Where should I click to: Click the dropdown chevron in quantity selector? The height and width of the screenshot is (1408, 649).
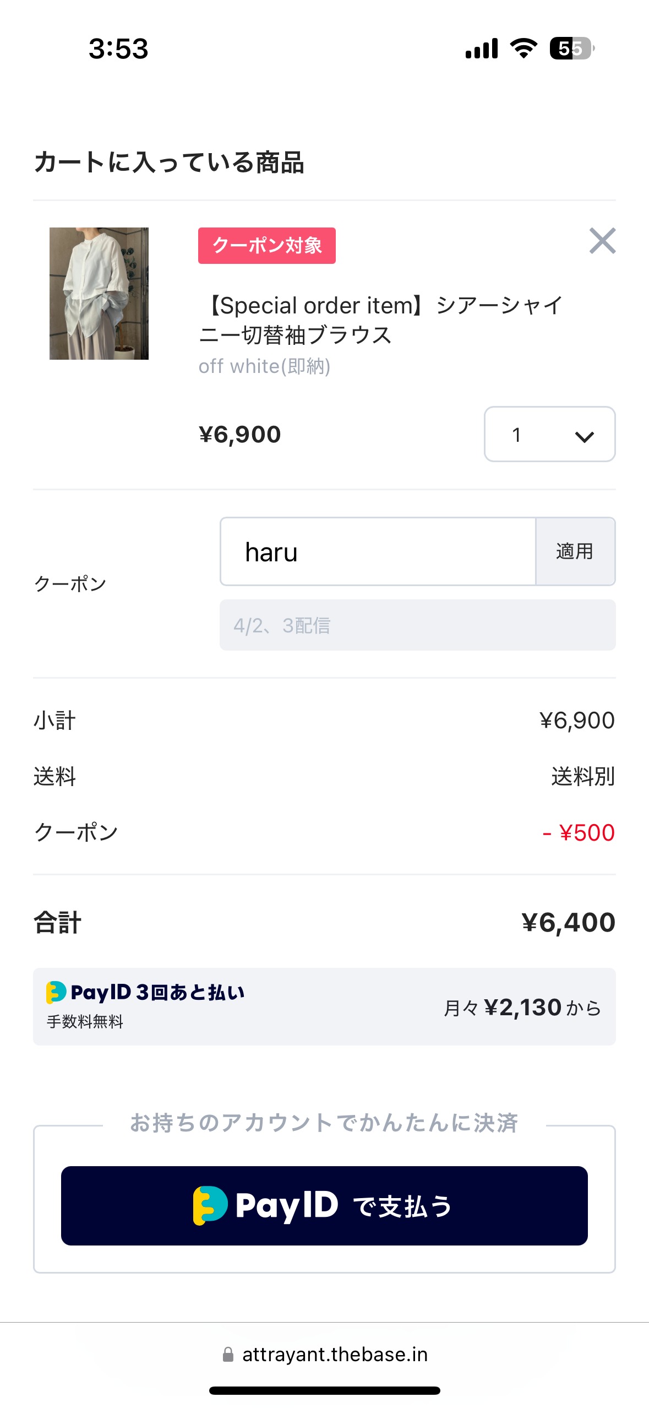coord(584,436)
